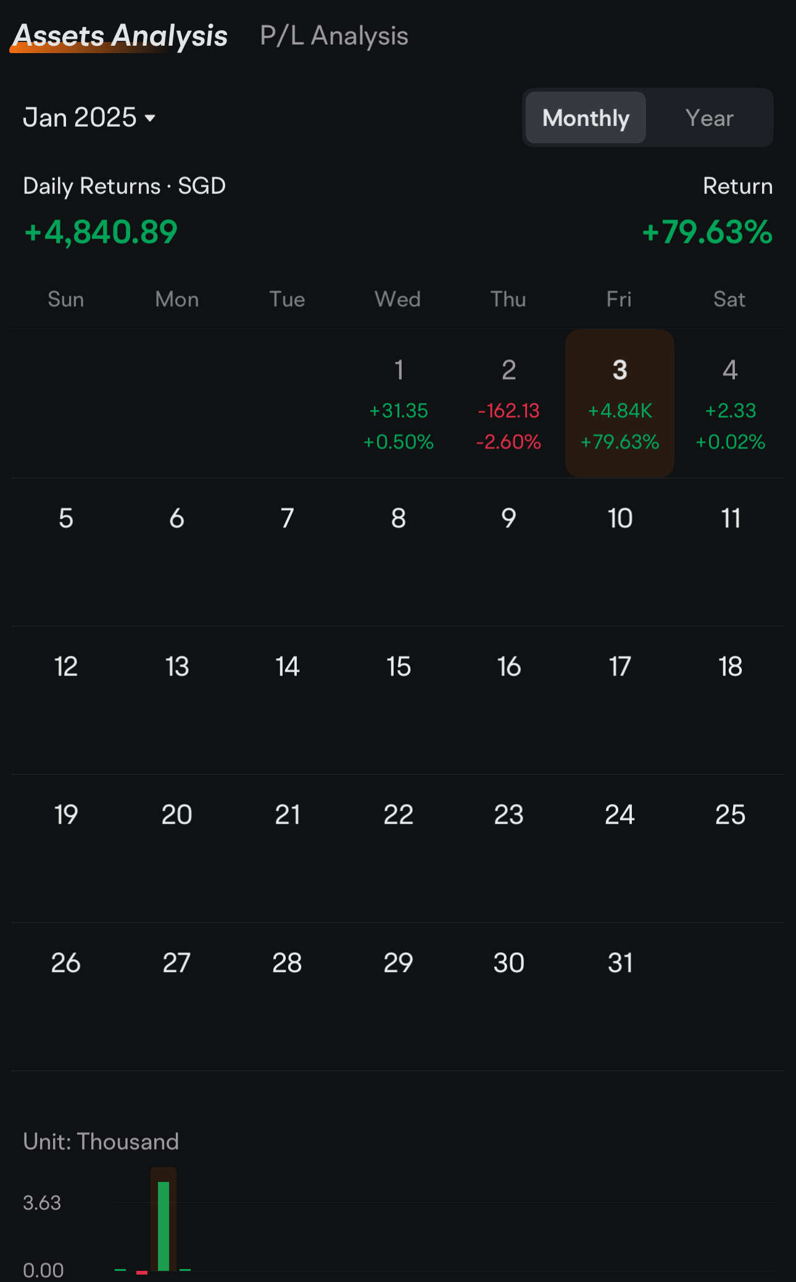This screenshot has width=796, height=1282.
Task: Open the Jan 2025 month dropdown arrow
Action: [x=150, y=118]
